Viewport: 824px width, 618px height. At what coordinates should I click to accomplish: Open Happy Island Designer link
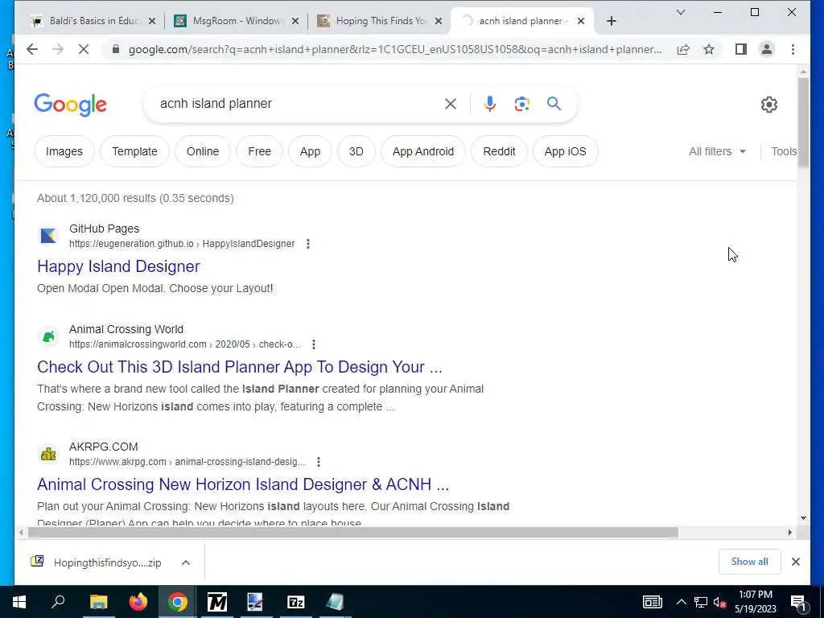click(118, 266)
